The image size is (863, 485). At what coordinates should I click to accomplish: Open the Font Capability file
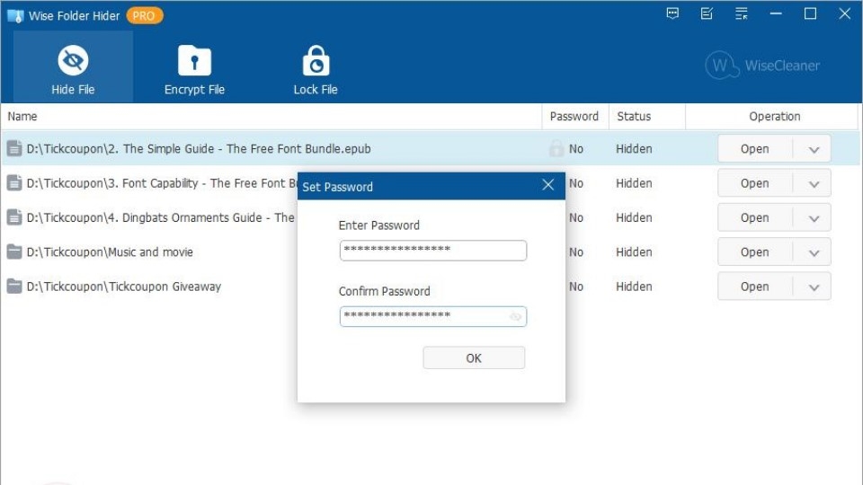(x=754, y=183)
